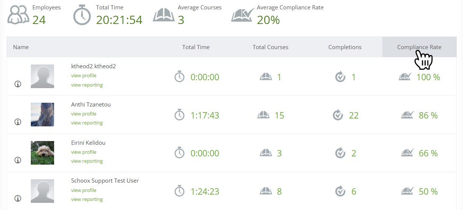This screenshot has width=463, height=210.
Task: Click Eirini Kelidou's dog profile photo
Action: coord(42,153)
